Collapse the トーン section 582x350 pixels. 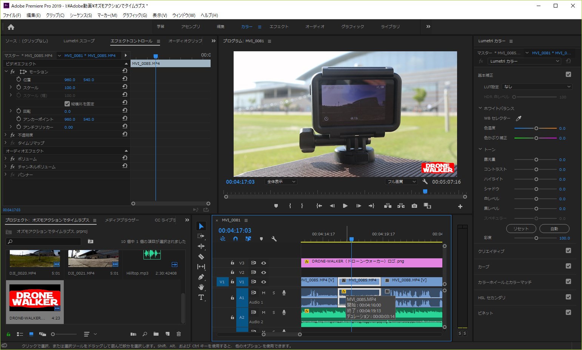pyautogui.click(x=480, y=149)
